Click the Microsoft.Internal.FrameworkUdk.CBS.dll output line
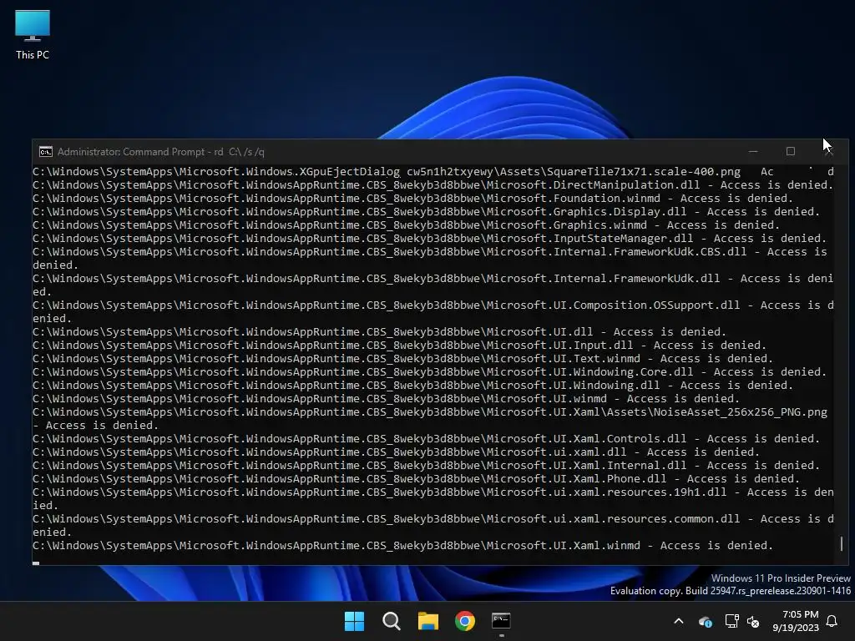Screen dimensions: 855x641 (x=430, y=259)
